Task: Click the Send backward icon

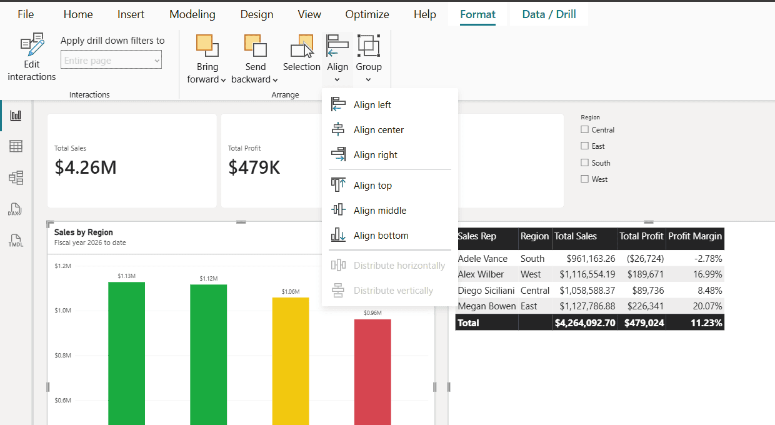Action: pos(255,46)
